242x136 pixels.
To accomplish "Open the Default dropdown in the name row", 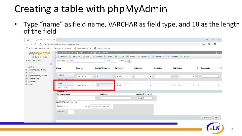I will pyautogui.click(x=124, y=85).
